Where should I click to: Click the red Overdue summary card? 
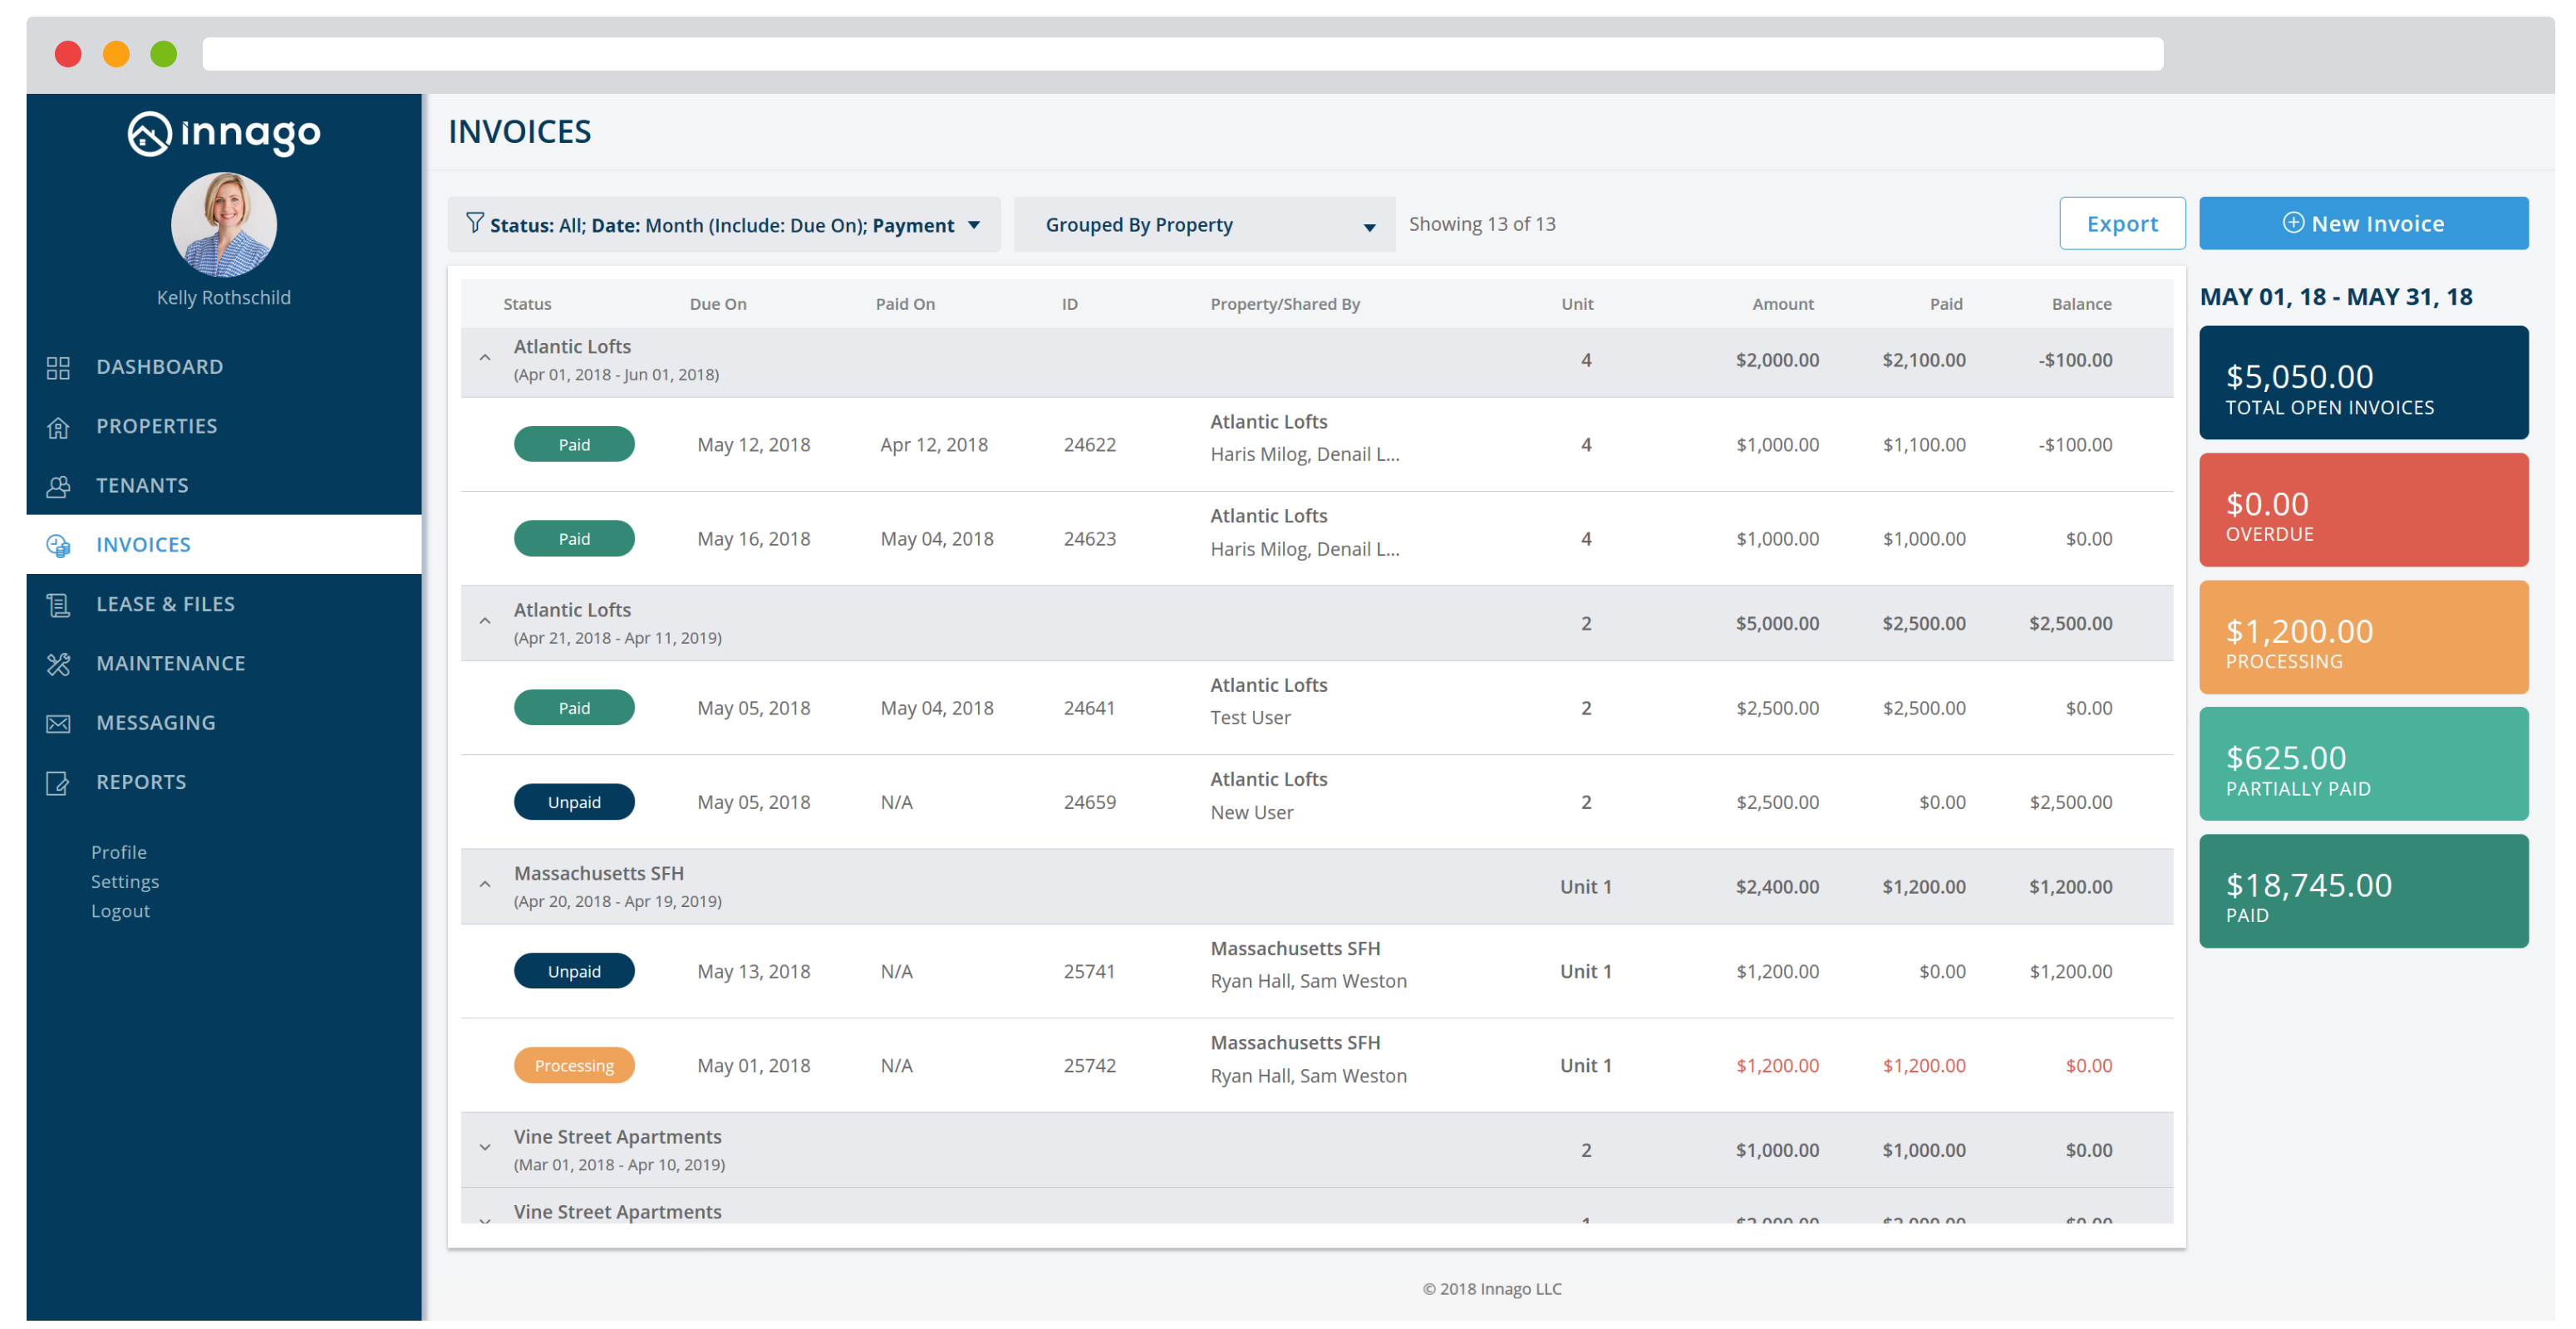click(x=2363, y=510)
